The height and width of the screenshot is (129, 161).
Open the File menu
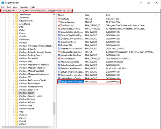[x=3, y=7]
